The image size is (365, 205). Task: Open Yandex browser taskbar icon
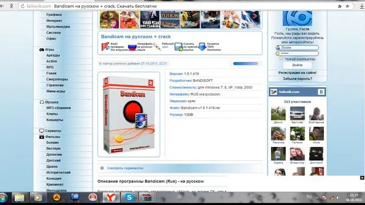point(111,198)
